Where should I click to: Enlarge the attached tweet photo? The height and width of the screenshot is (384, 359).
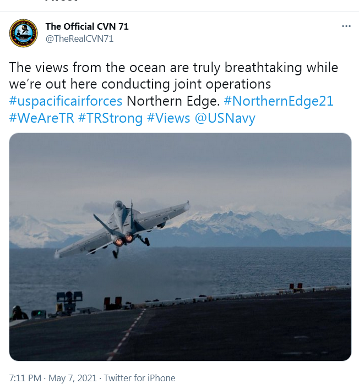[x=180, y=247]
